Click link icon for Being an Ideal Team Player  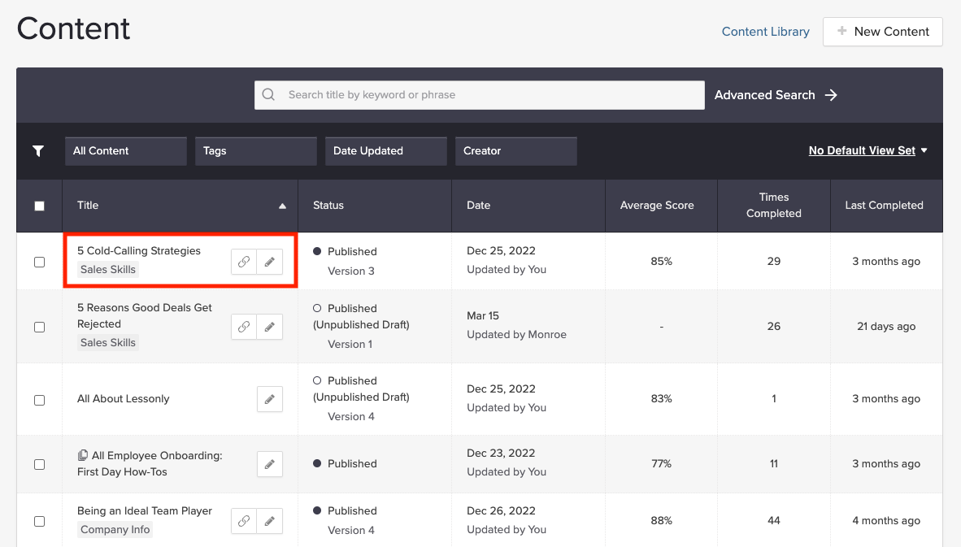click(x=244, y=521)
